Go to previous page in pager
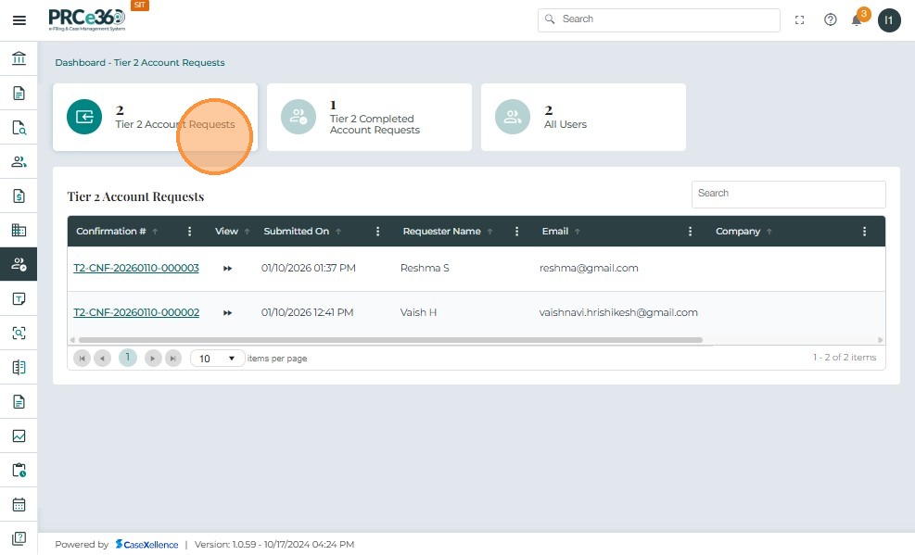The height and width of the screenshot is (555, 915). tap(102, 358)
